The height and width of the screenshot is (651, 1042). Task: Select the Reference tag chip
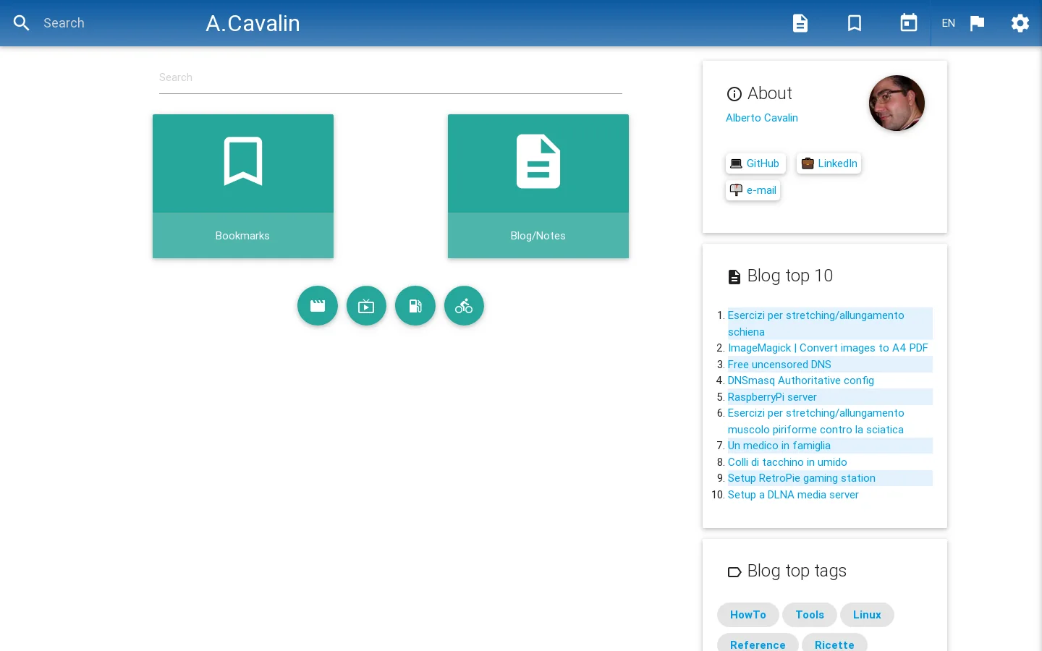click(x=758, y=643)
